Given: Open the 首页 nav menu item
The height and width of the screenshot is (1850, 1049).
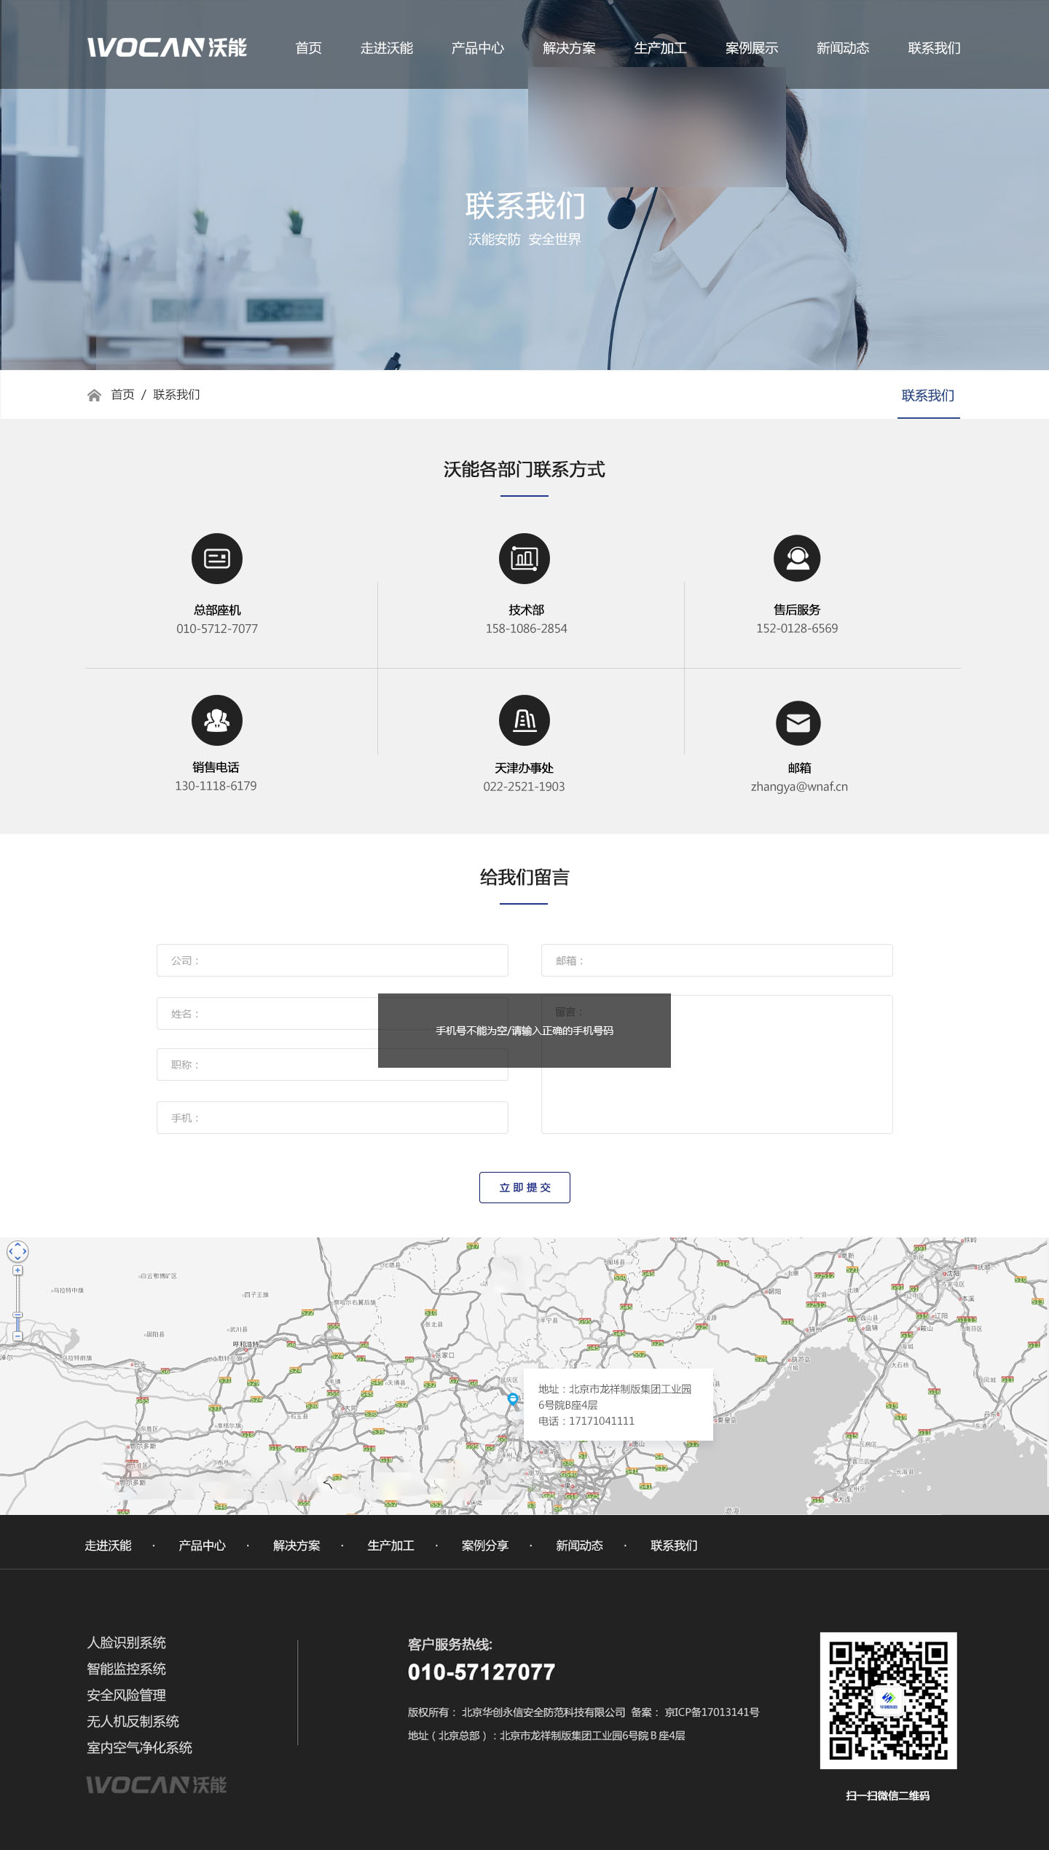Looking at the screenshot, I should click(x=309, y=48).
